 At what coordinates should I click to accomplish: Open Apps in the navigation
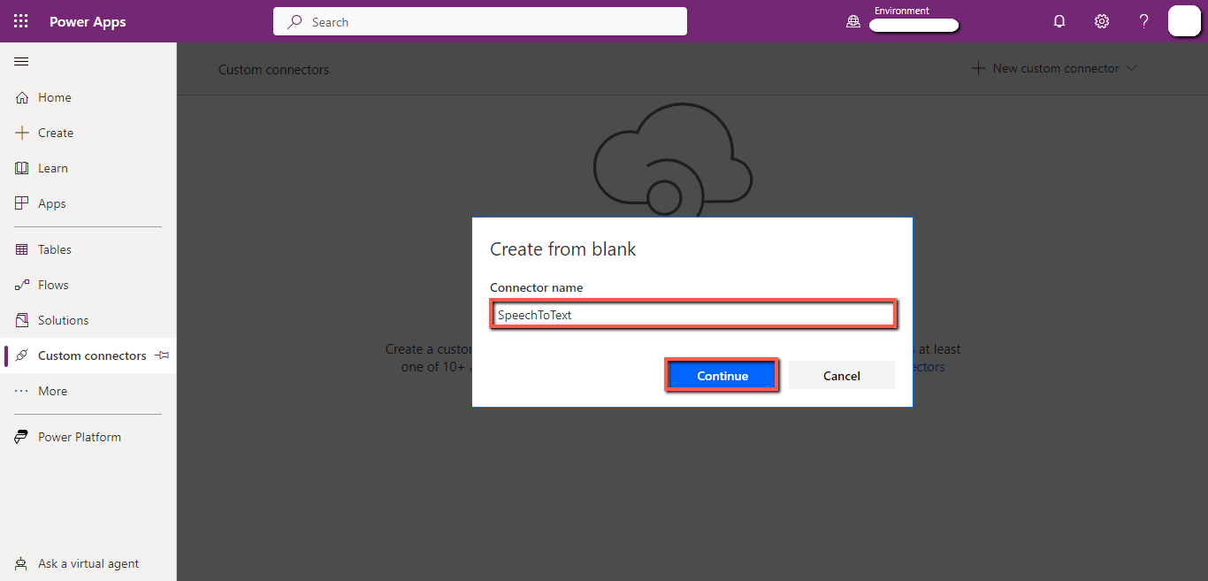(52, 203)
